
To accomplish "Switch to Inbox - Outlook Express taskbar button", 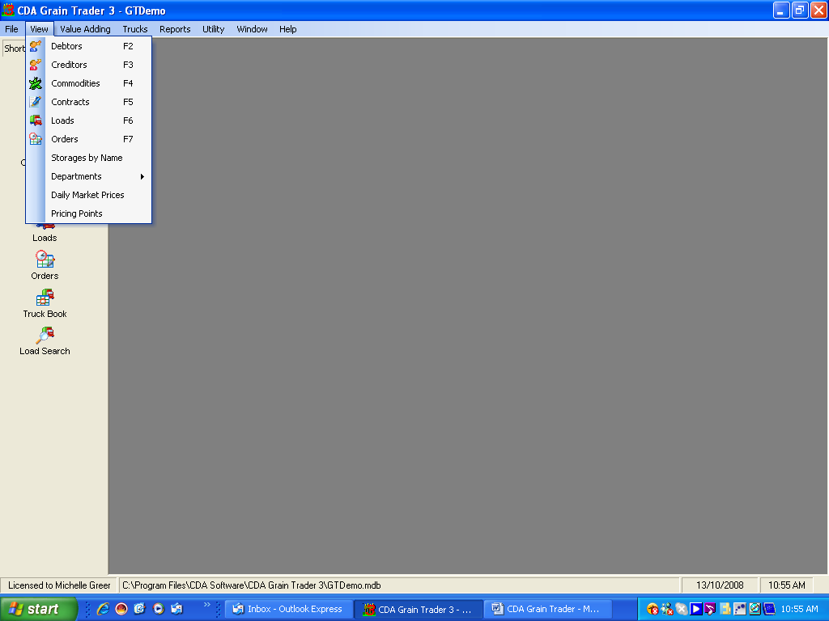I will tap(288, 609).
